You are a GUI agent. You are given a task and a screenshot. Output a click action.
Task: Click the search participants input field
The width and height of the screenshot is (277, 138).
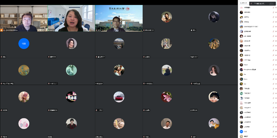244,3
